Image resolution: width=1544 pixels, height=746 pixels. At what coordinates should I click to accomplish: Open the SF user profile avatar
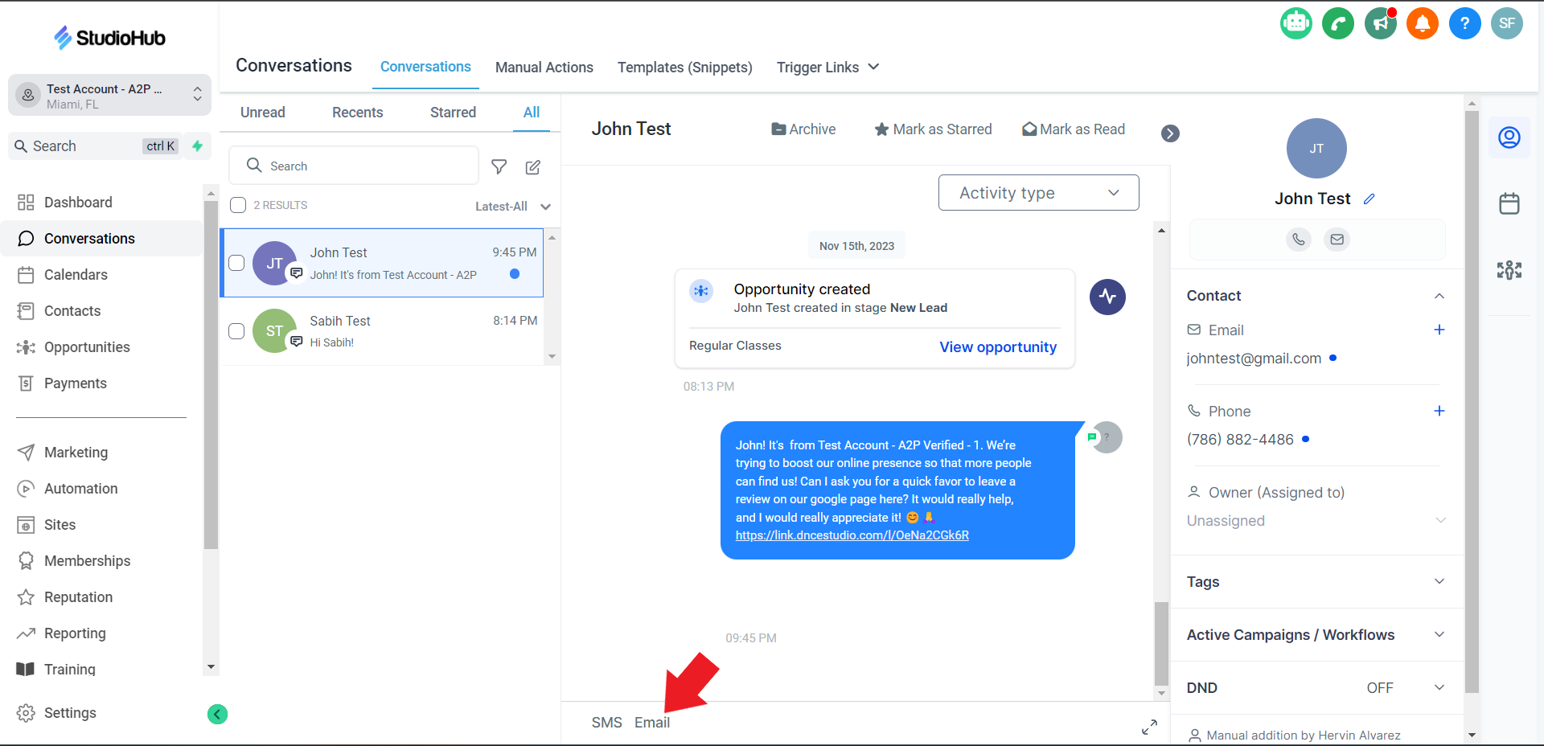[1507, 23]
